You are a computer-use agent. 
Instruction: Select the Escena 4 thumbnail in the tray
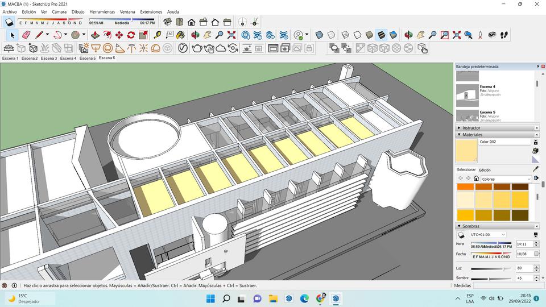point(467,96)
